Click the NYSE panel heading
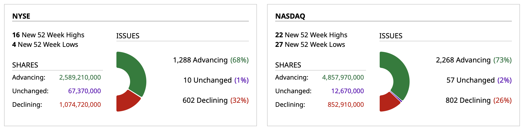 click(x=21, y=16)
